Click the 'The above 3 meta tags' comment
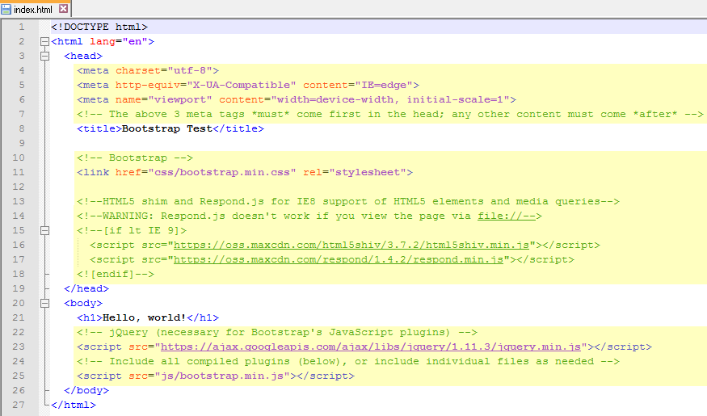The image size is (707, 416). click(x=390, y=115)
